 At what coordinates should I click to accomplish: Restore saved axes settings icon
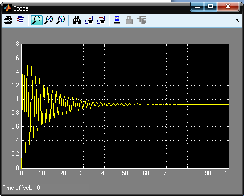pos(101,20)
